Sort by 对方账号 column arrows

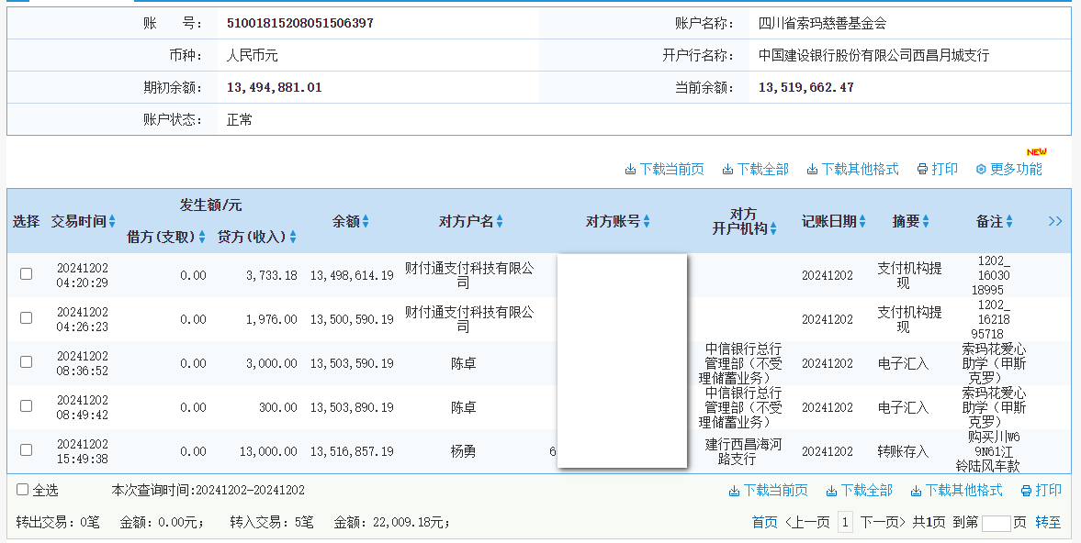(x=646, y=222)
